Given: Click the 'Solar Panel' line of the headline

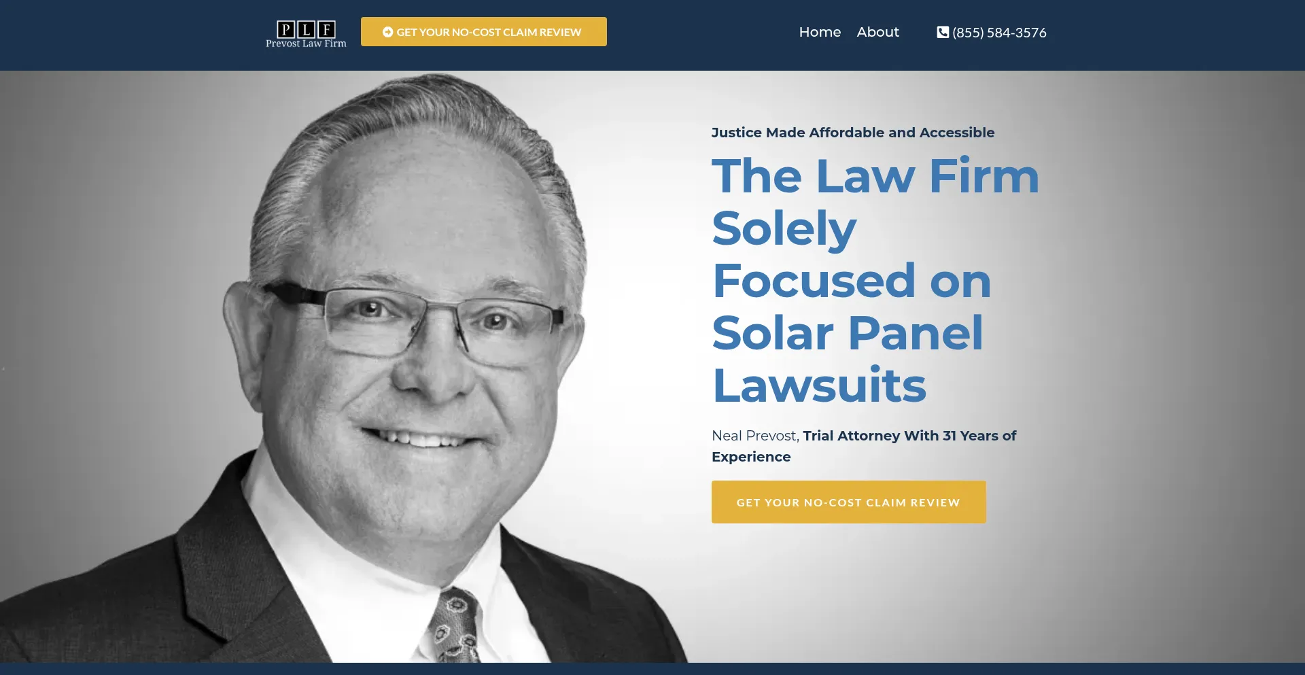Looking at the screenshot, I should point(848,333).
